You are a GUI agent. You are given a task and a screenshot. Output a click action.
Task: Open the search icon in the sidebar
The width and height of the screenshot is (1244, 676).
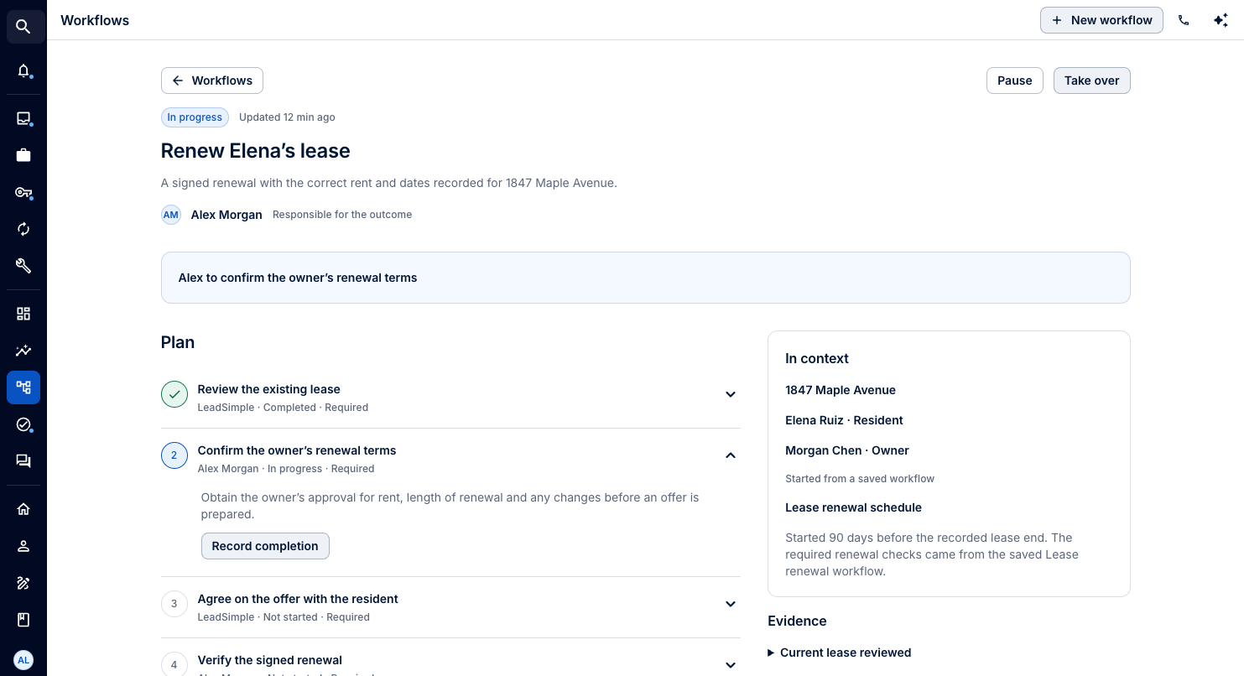pos(23,27)
